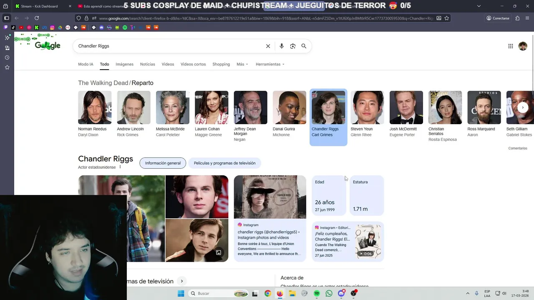The image size is (534, 300).
Task: Clear the search box with X
Action: click(x=268, y=46)
